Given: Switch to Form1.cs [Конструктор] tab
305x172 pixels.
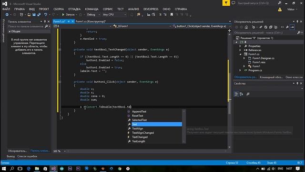Looking at the screenshot, I should point(91,21).
